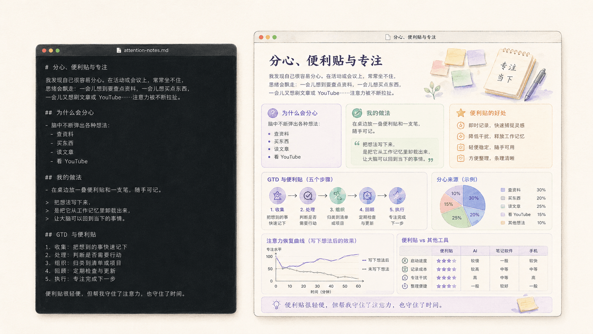
Task: Click the star rating in the 启动速度 row
Action: click(x=446, y=261)
